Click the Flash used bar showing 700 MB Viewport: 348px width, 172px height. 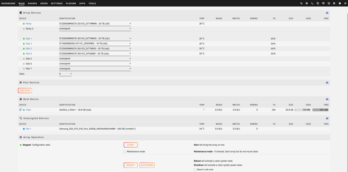(x=303, y=110)
